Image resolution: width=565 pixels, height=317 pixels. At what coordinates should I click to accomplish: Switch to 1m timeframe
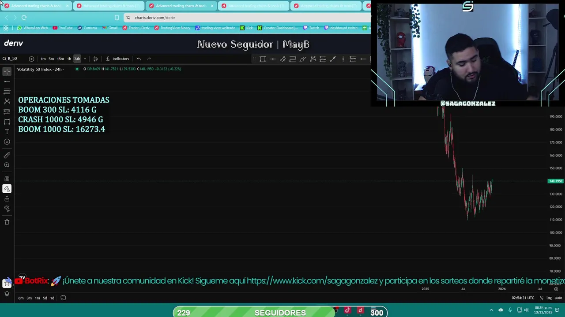click(43, 59)
